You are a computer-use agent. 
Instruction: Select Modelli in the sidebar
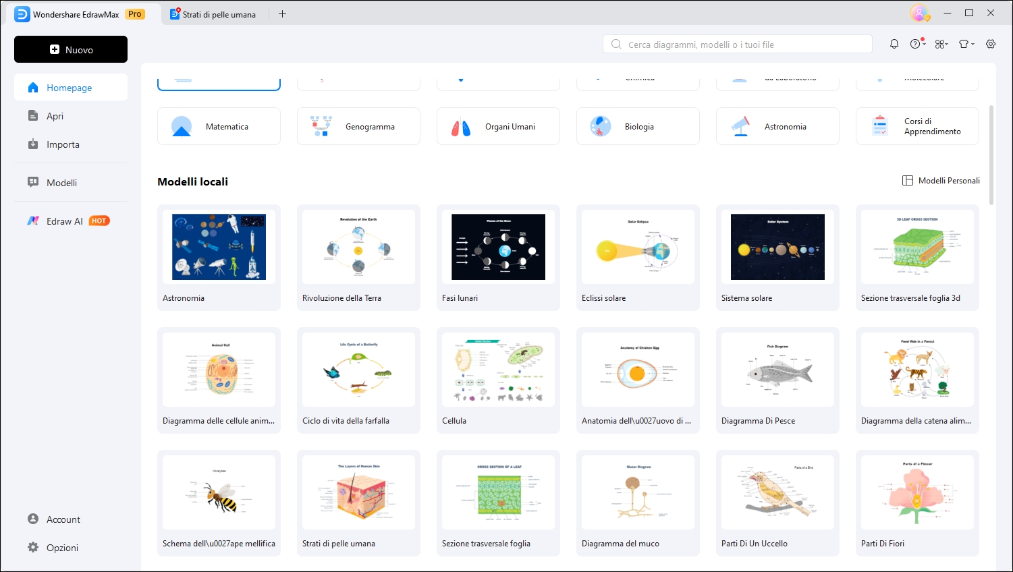61,183
